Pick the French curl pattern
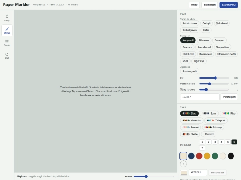 [204, 47]
